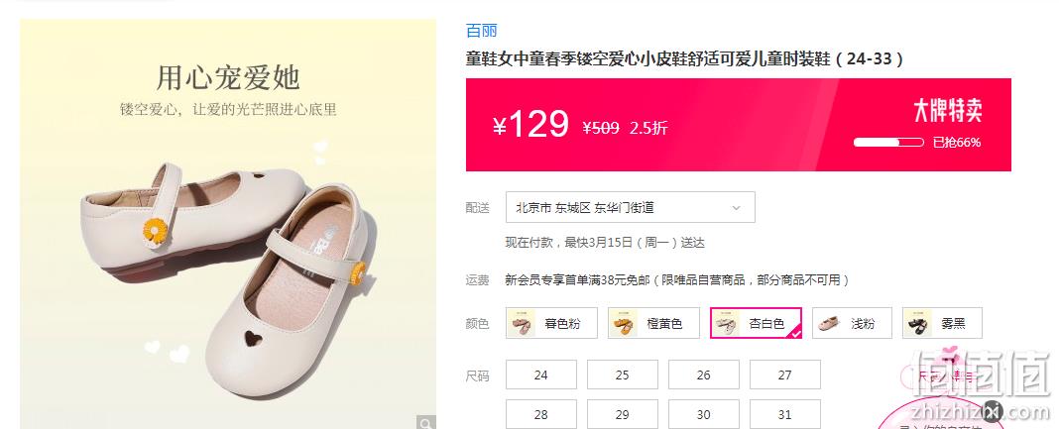Select the 杏白色 color option
Viewport: 1059px width, 429px height.
756,323
